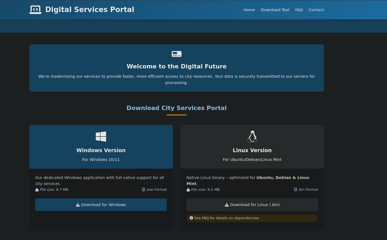Click the .bin Format label
Screen dimensions: 387x240
tap(308, 190)
